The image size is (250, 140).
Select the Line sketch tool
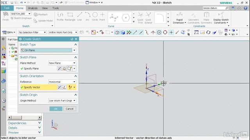80,16
